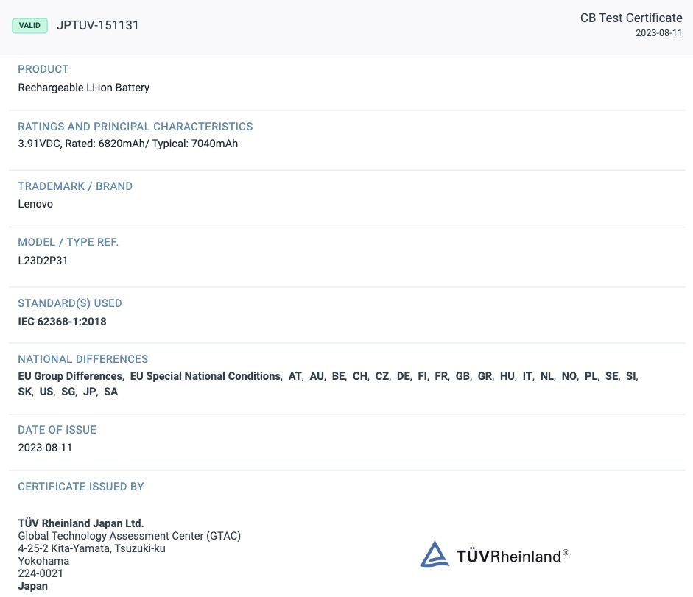Open the IEC 62368-1:2018 standard

click(62, 321)
